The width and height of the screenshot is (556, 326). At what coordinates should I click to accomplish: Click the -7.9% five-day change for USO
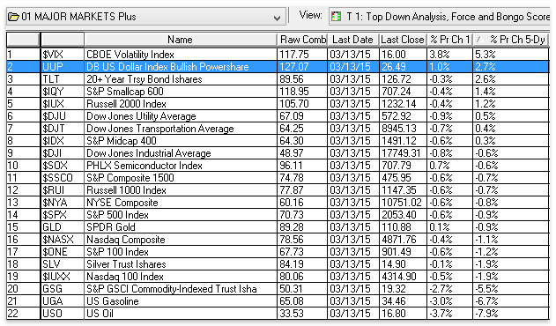[x=486, y=314]
